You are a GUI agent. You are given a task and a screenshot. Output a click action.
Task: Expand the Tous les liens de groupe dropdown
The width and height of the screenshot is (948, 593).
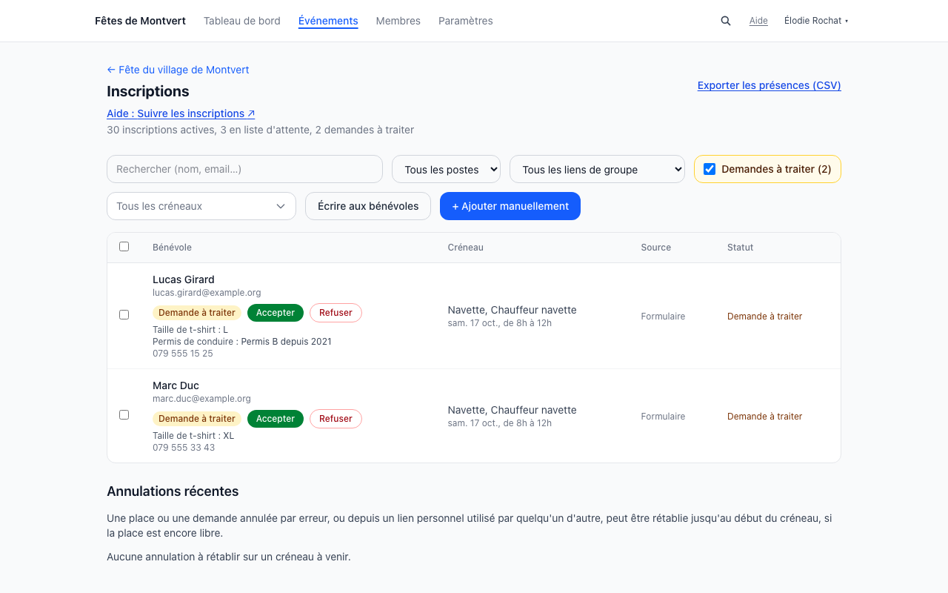[597, 169]
